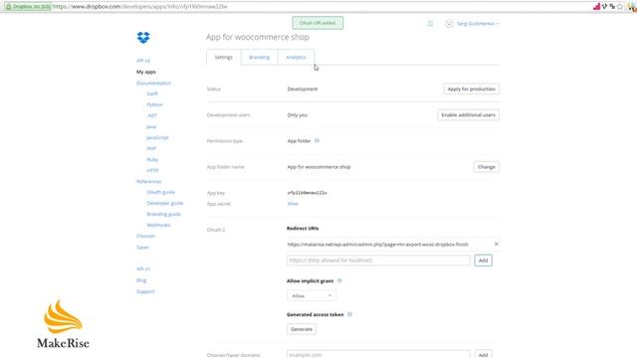Open References in the sidebar
The height and width of the screenshot is (358, 637).
pos(148,181)
